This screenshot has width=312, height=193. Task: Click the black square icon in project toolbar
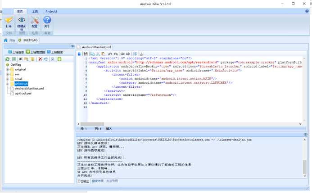[20, 59]
